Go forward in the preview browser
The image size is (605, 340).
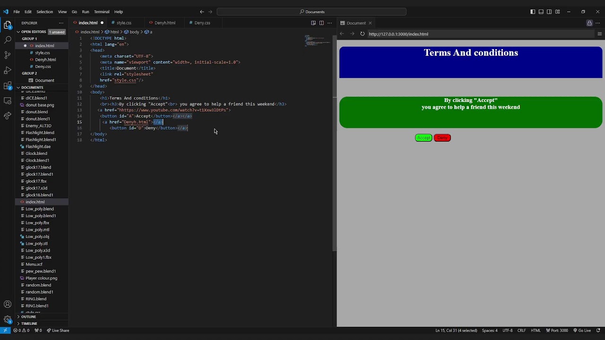(x=352, y=34)
